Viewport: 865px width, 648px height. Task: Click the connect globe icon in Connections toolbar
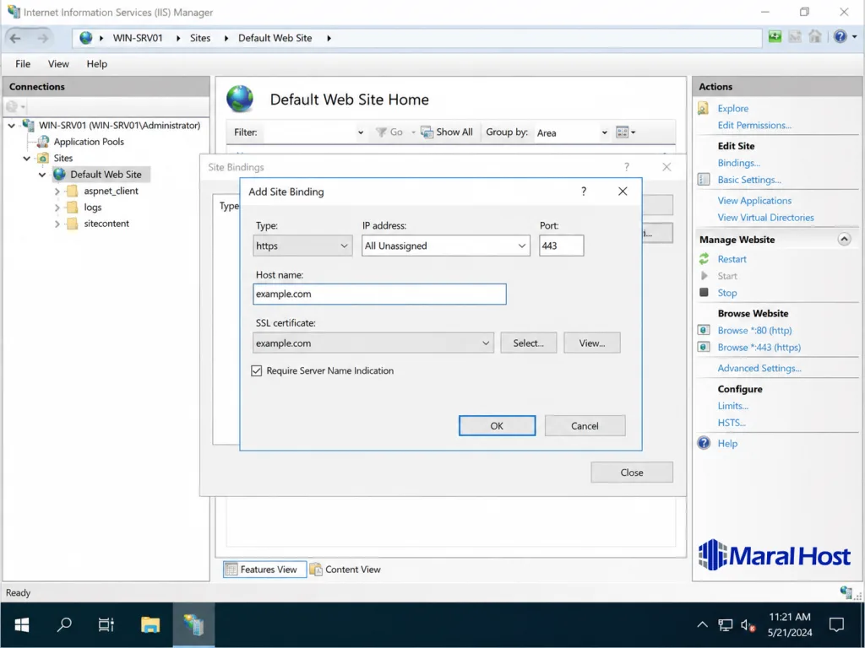(x=12, y=106)
